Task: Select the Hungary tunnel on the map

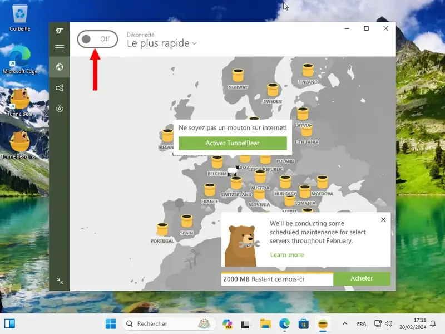Action: click(285, 183)
